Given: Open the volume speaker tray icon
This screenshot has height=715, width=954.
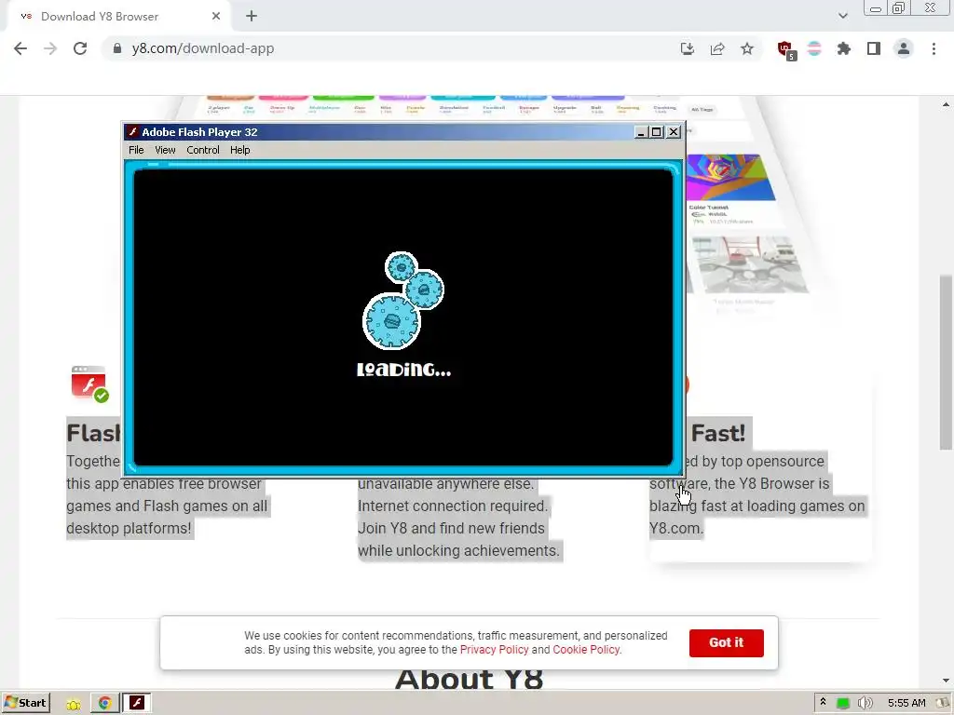Looking at the screenshot, I should [x=865, y=704].
